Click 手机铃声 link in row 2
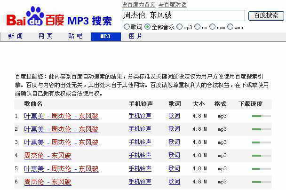The height and width of the screenshot is (190, 286). [x=140, y=129]
